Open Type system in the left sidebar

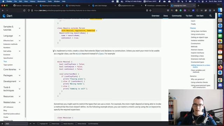point(8,65)
